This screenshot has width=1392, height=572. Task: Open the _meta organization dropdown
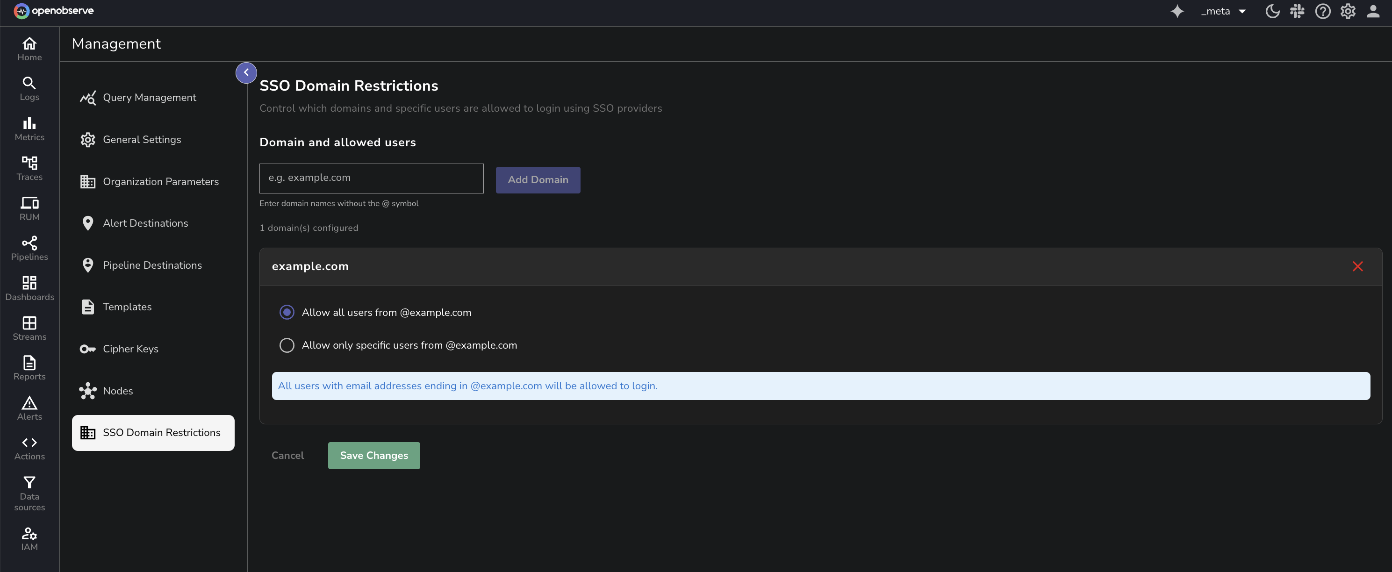pos(1223,11)
